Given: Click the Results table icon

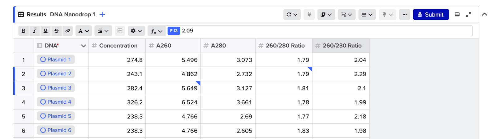Looking at the screenshot, I should coord(21,14).
